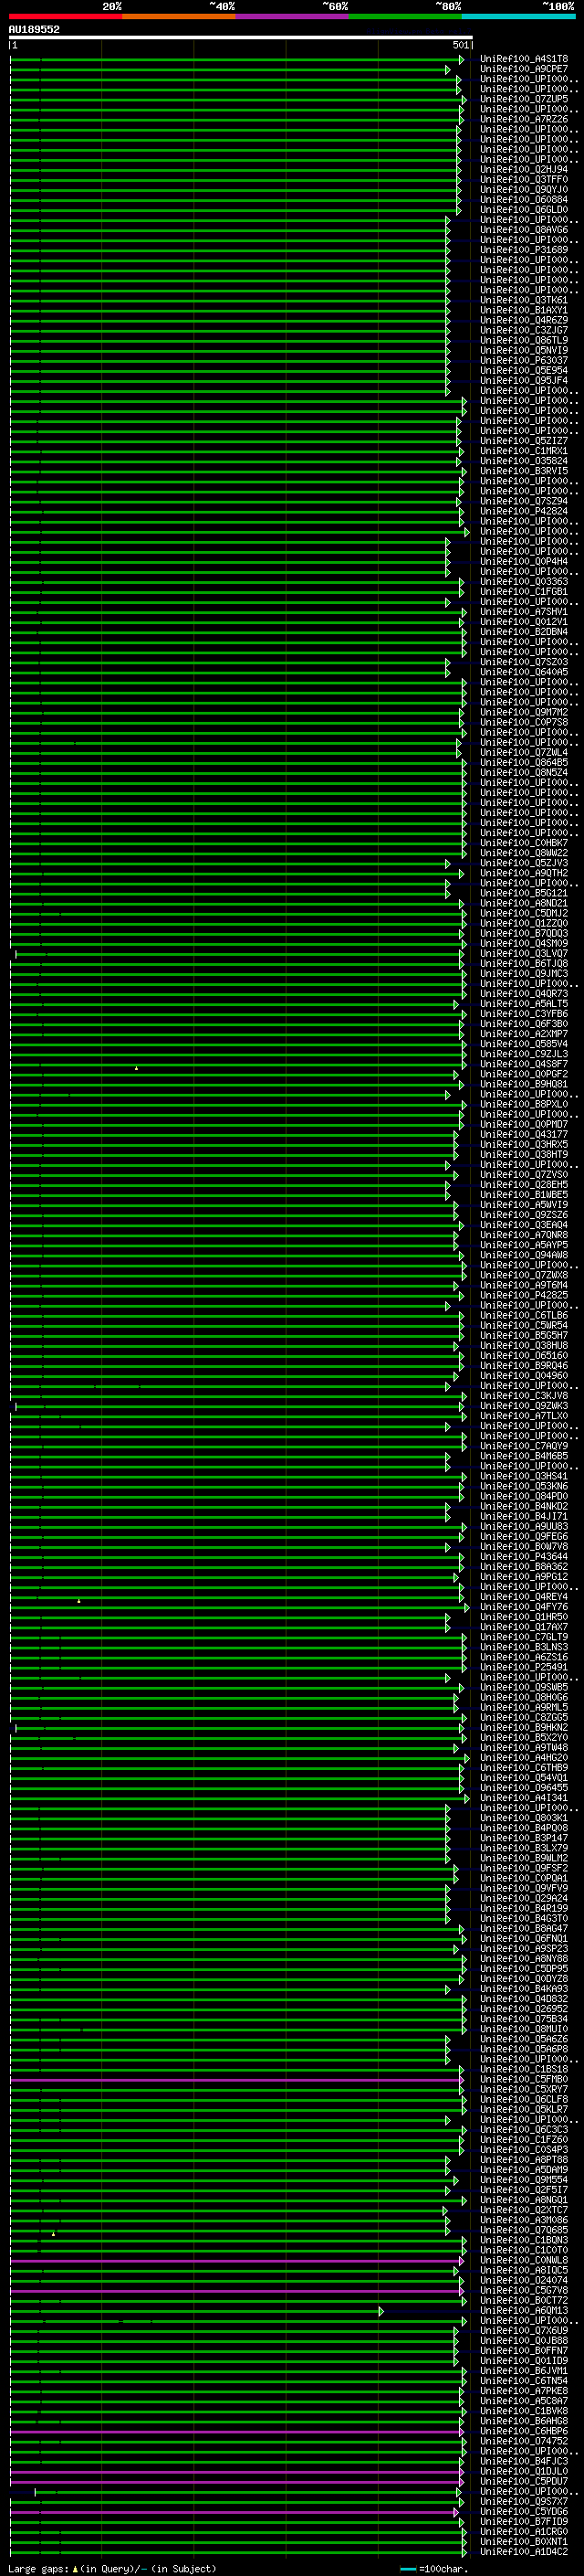
Task: Click the yellow gap marker in bottom legend
Action: [75, 2569]
